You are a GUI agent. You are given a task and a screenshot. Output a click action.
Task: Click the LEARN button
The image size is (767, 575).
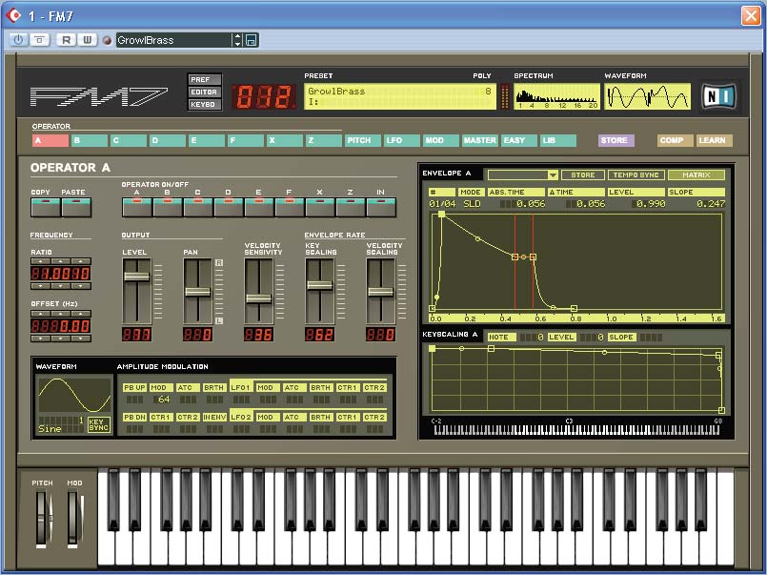point(715,140)
